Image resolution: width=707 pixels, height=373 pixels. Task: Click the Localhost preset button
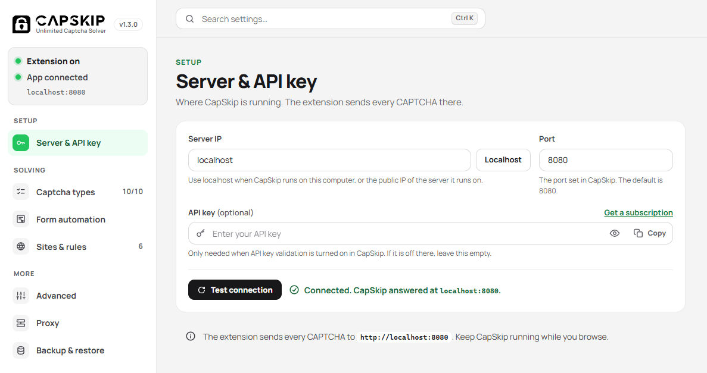click(x=503, y=160)
